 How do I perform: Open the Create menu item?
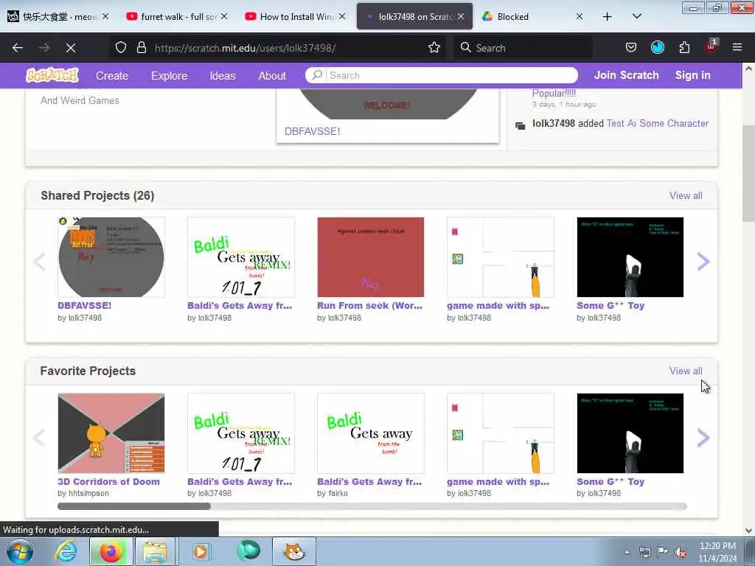tap(112, 76)
